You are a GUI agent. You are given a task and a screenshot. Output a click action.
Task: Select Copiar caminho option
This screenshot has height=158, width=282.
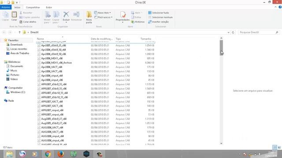click(x=30, y=17)
